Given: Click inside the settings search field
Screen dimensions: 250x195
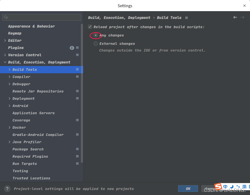Looking at the screenshot, I should 42,17.
